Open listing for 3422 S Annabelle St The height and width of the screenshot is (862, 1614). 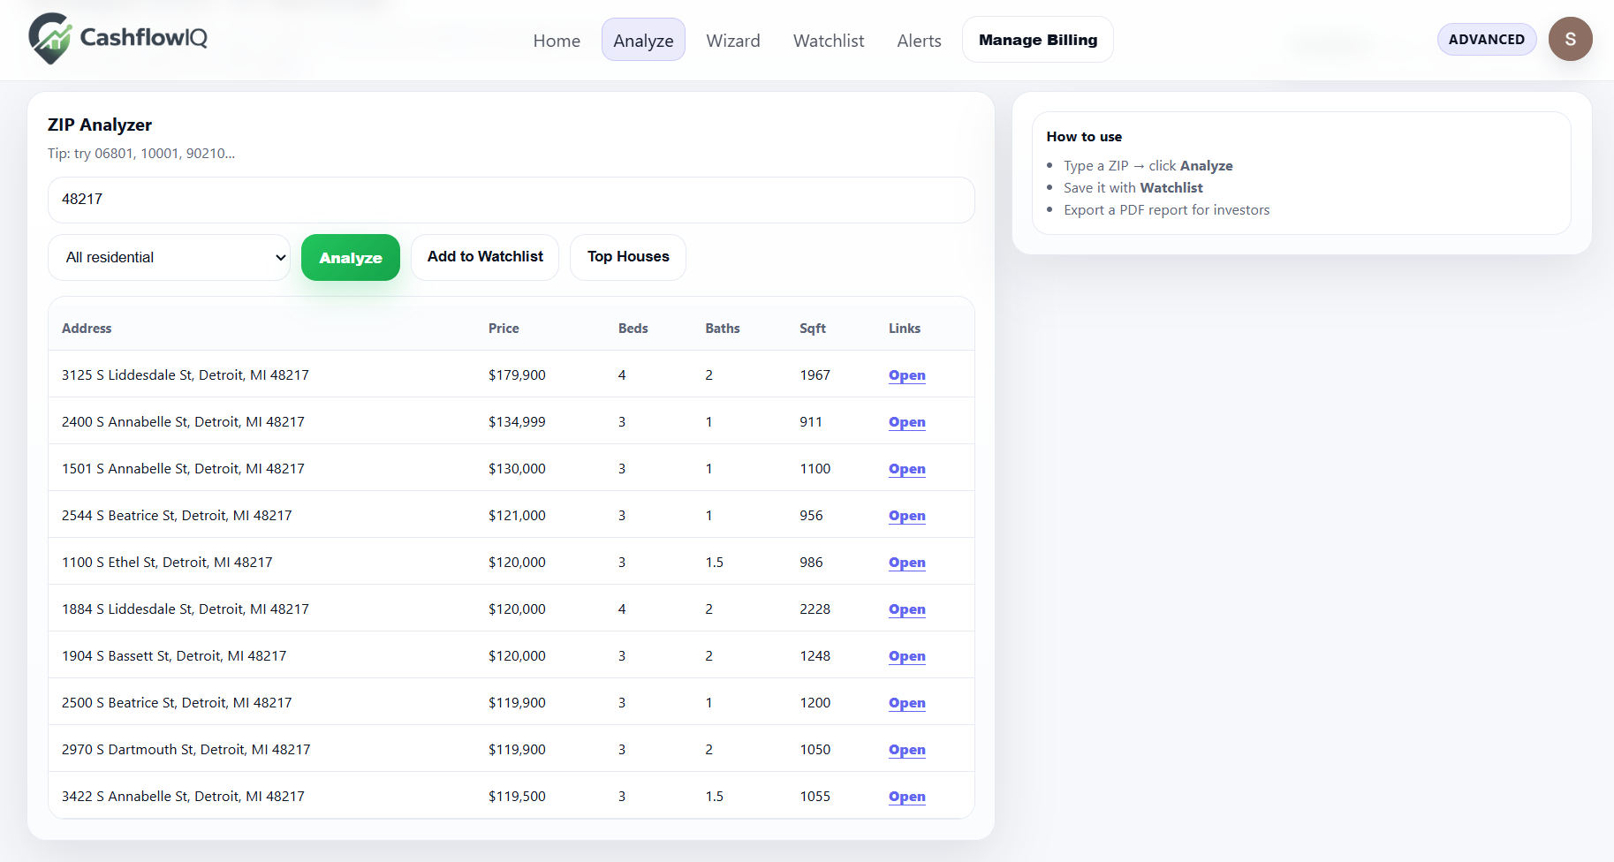coord(906,796)
